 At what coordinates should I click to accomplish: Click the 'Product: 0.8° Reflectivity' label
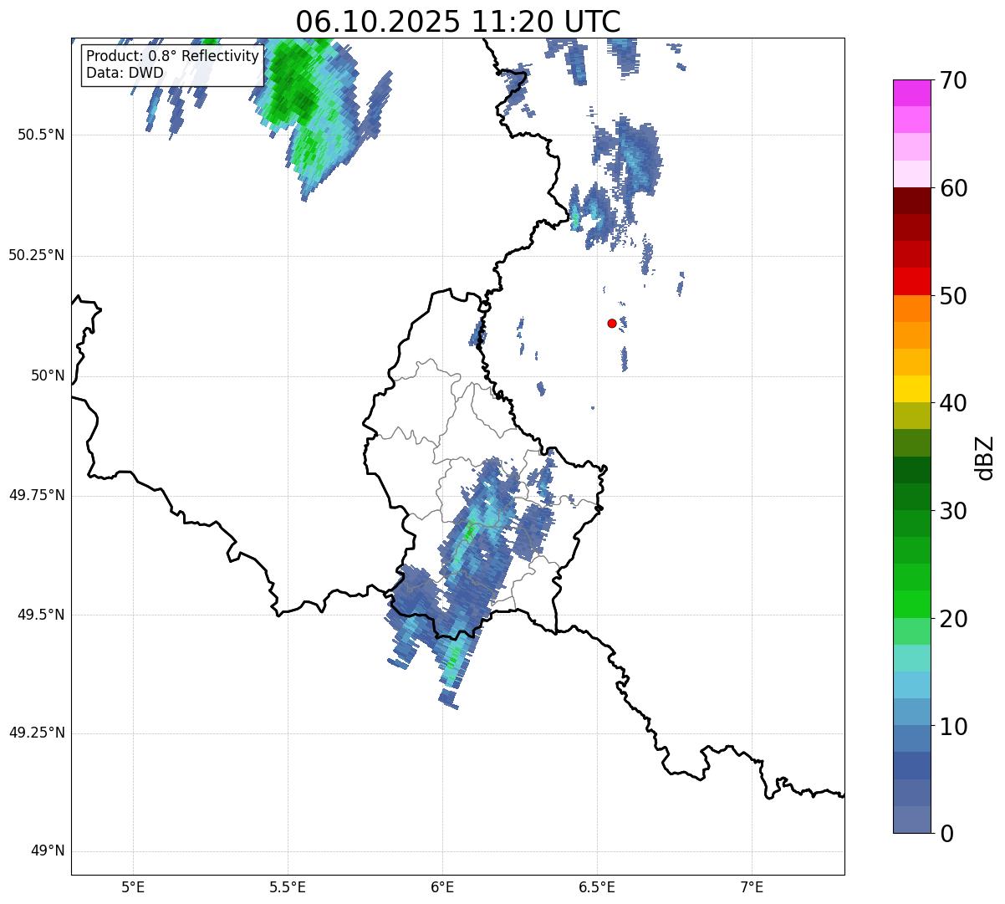point(173,56)
